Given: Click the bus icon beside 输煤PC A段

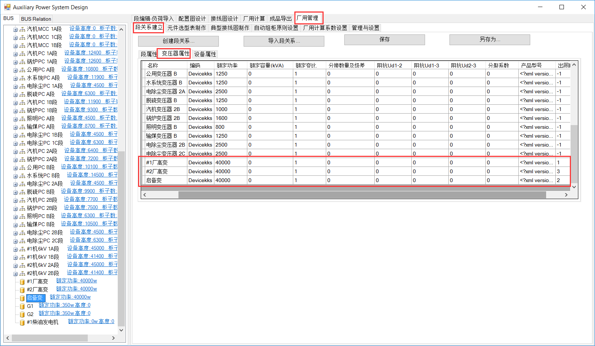Looking at the screenshot, I should 22,127.
